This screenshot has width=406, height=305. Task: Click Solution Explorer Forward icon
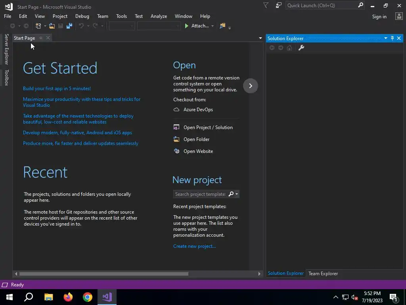tap(281, 48)
